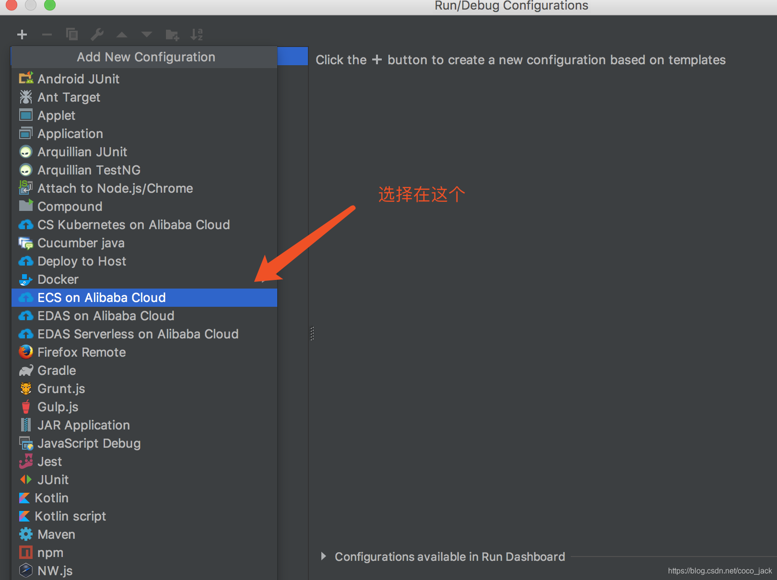Click the Applet window icon
This screenshot has width=777, height=580.
pos(26,115)
